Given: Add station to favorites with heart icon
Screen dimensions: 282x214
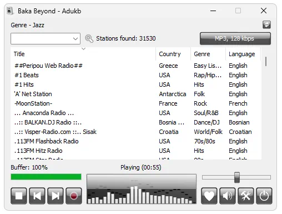Looking at the screenshot, I should (209, 196).
